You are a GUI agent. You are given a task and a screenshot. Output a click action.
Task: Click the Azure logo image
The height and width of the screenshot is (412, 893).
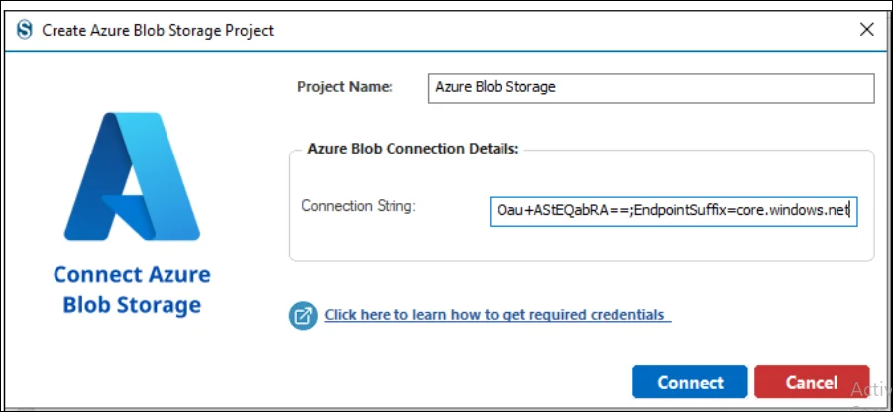coord(132,176)
